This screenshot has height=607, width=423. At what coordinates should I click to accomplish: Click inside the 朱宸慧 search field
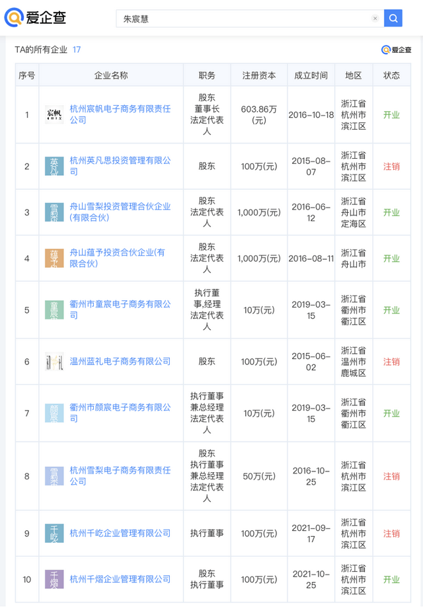(238, 19)
